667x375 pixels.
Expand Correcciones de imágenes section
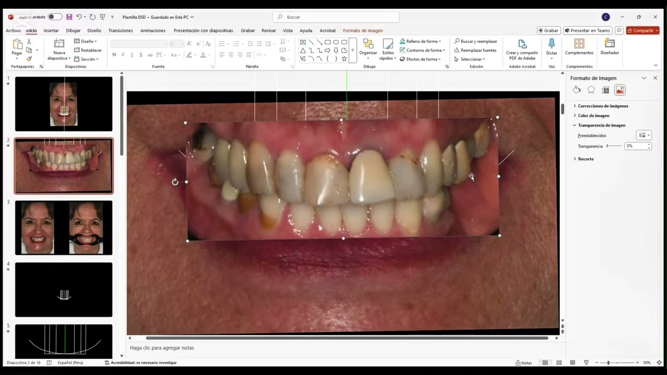(x=600, y=106)
